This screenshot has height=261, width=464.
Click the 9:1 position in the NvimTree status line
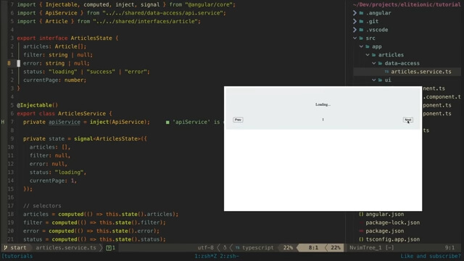click(449, 248)
